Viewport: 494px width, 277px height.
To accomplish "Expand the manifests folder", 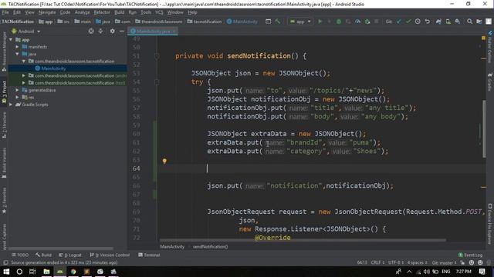I will coord(17,47).
